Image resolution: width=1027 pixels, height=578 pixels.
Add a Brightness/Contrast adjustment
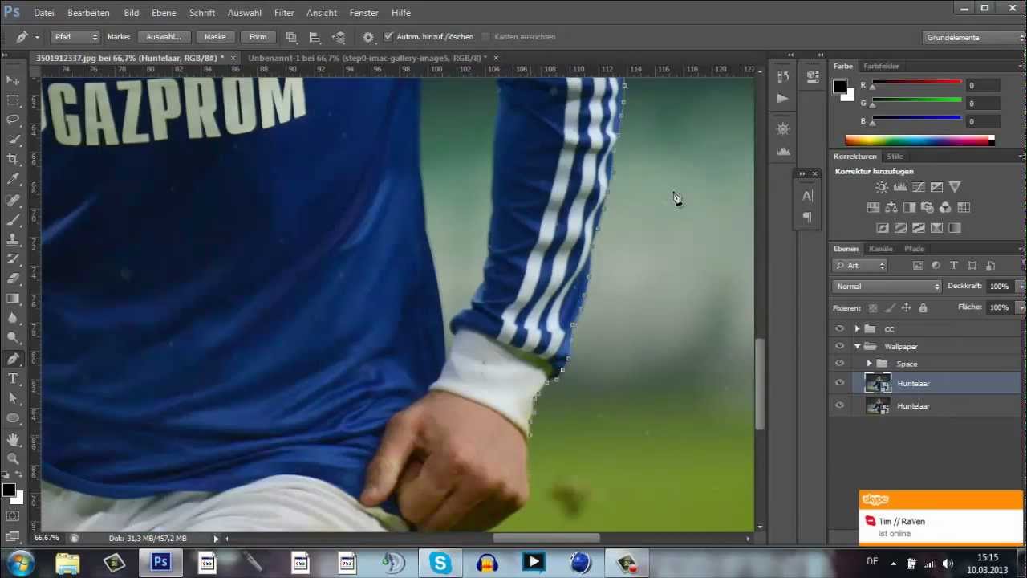(x=881, y=186)
